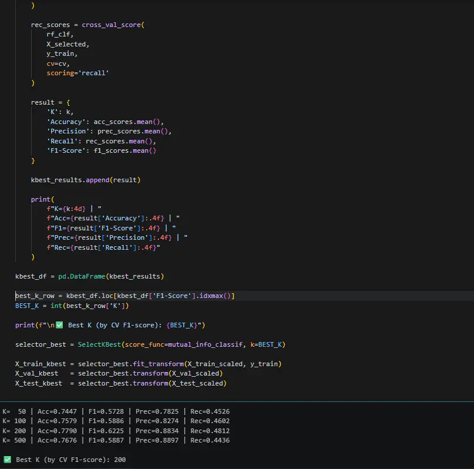Click the f"K={k:4d} | " string line

coord(74,209)
